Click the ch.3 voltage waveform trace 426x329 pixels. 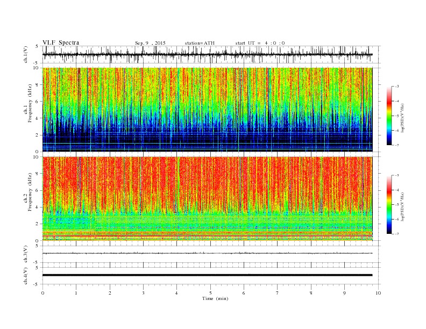click(x=207, y=253)
